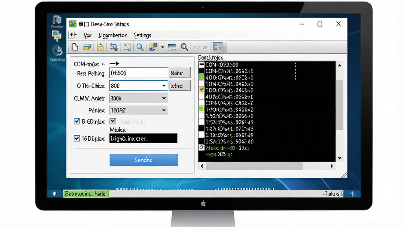The image size is (403, 227).
Task: Toggle the grayed-out Uofec Vmm checkbox
Action: (113, 121)
